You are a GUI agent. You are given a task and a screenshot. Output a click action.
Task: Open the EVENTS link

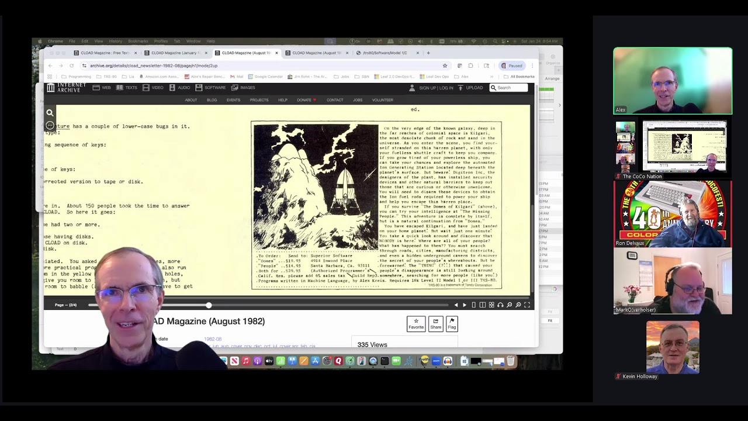[233, 100]
